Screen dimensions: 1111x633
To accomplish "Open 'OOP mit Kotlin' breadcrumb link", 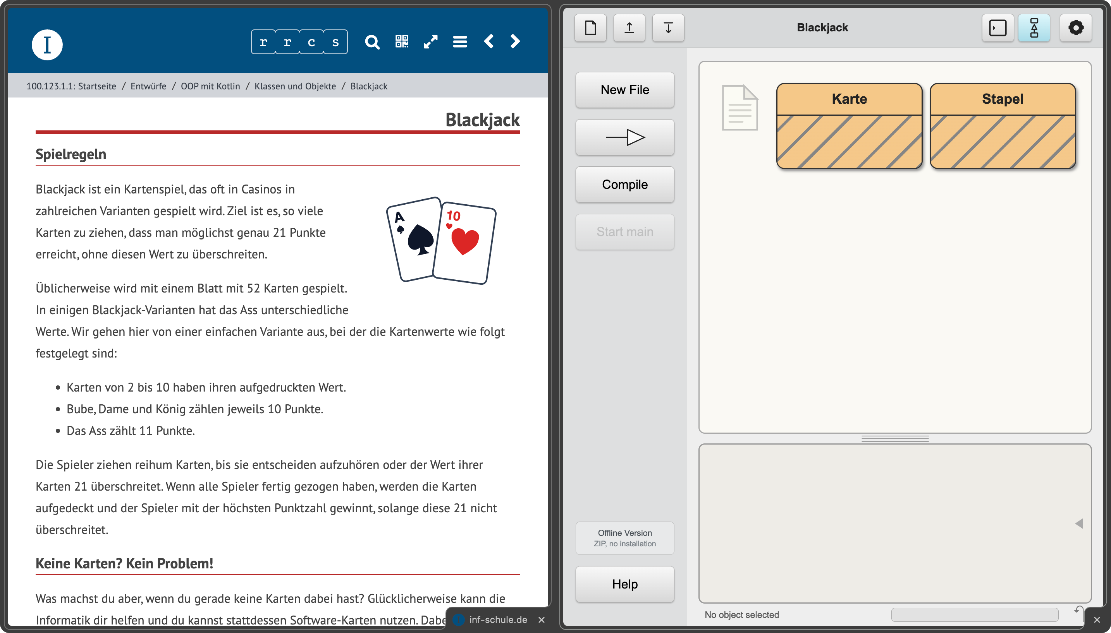I will pyautogui.click(x=210, y=86).
